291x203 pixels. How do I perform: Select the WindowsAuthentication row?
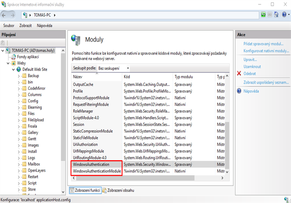[x=148, y=164]
